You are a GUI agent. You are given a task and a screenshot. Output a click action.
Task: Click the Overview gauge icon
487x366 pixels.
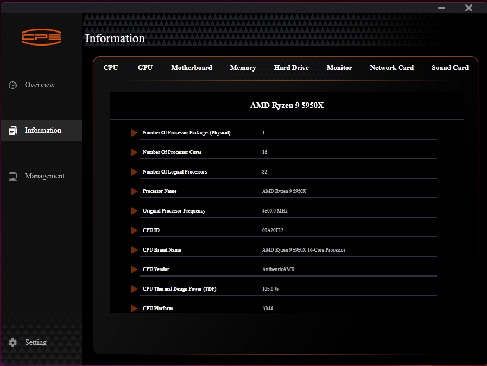[x=13, y=85]
